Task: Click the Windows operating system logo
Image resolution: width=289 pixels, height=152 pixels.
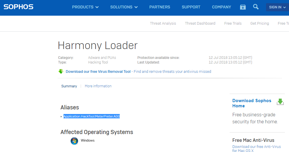Action: pyautogui.click(x=74, y=141)
